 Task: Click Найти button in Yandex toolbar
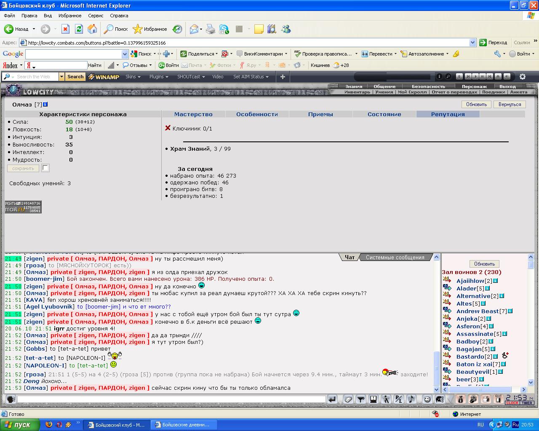pos(94,65)
